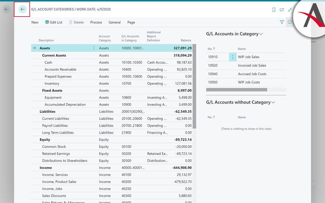Screen dimensions: 325x203
Task: Open the General menu
Action: tap(114, 22)
